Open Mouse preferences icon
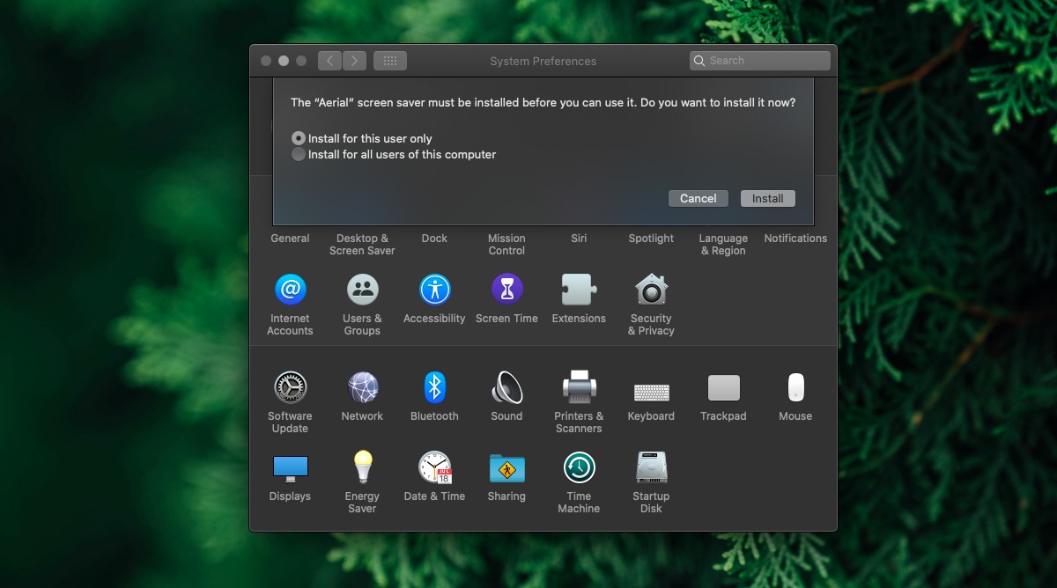 [795, 387]
